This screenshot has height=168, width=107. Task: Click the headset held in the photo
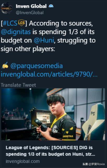pos(41,125)
